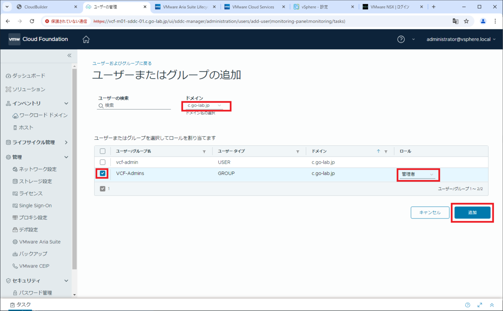Reload the page
503x311 pixels.
coord(32,21)
